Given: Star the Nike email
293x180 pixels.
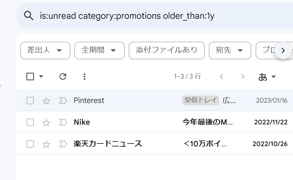Looking at the screenshot, I should click(x=46, y=122).
